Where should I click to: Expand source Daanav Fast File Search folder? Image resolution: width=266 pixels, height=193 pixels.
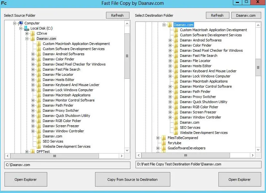[x=33, y=70]
